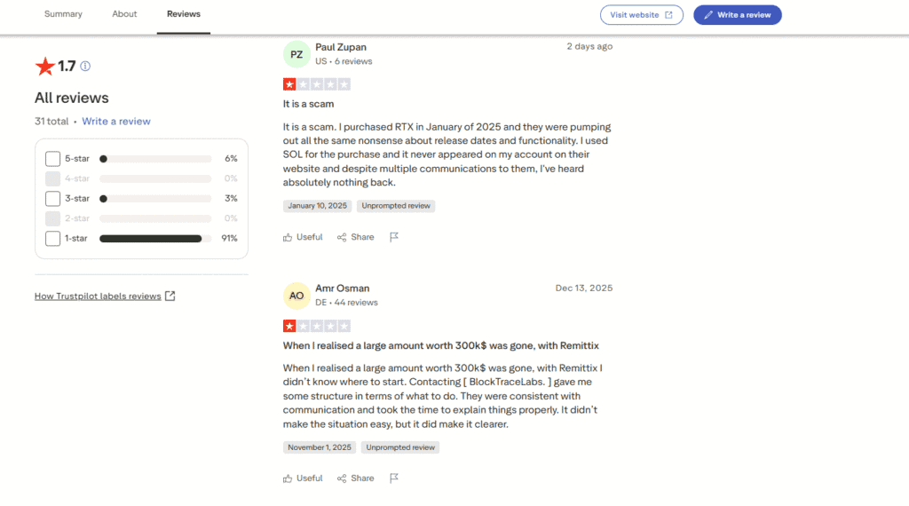Click the Write a review link under All reviews

116,122
